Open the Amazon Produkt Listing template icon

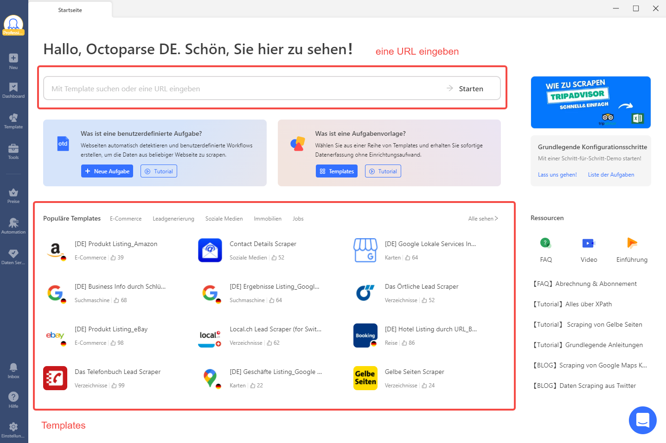[x=55, y=250]
